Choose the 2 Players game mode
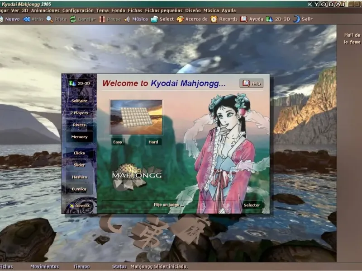 (x=80, y=113)
